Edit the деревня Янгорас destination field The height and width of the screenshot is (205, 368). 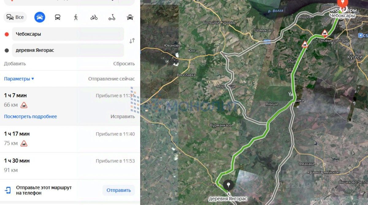(68, 50)
